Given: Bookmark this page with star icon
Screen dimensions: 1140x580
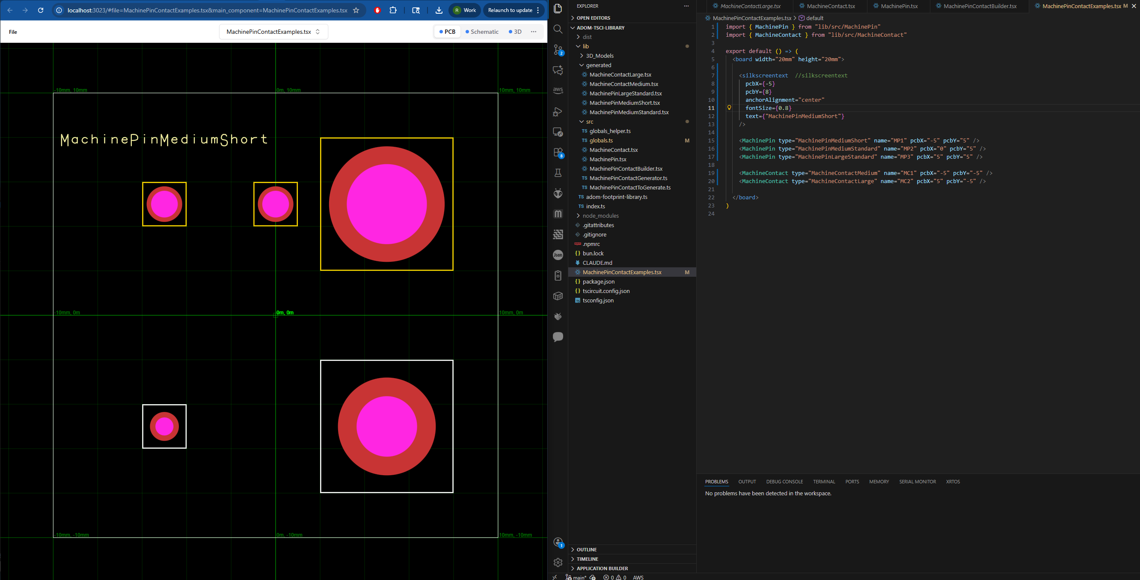Looking at the screenshot, I should 356,10.
